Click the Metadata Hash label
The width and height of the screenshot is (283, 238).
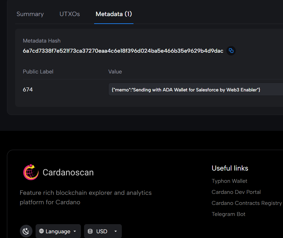pos(42,41)
